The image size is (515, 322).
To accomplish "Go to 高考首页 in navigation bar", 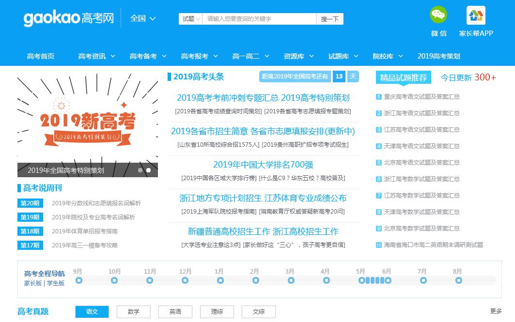I will 41,56.
